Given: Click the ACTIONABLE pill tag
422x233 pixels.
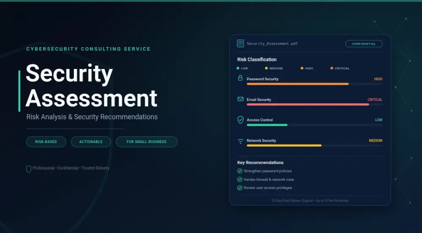Looking at the screenshot, I should pos(91,142).
